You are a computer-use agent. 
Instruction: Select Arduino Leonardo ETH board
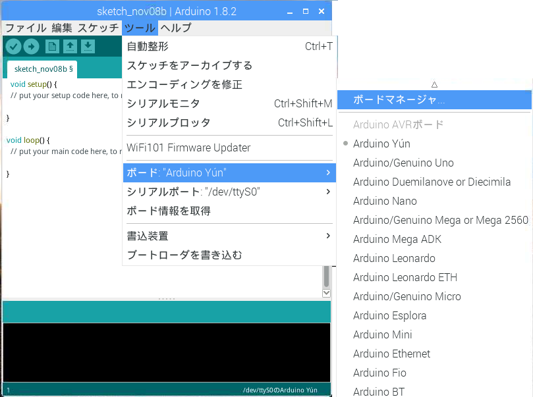tap(434, 277)
